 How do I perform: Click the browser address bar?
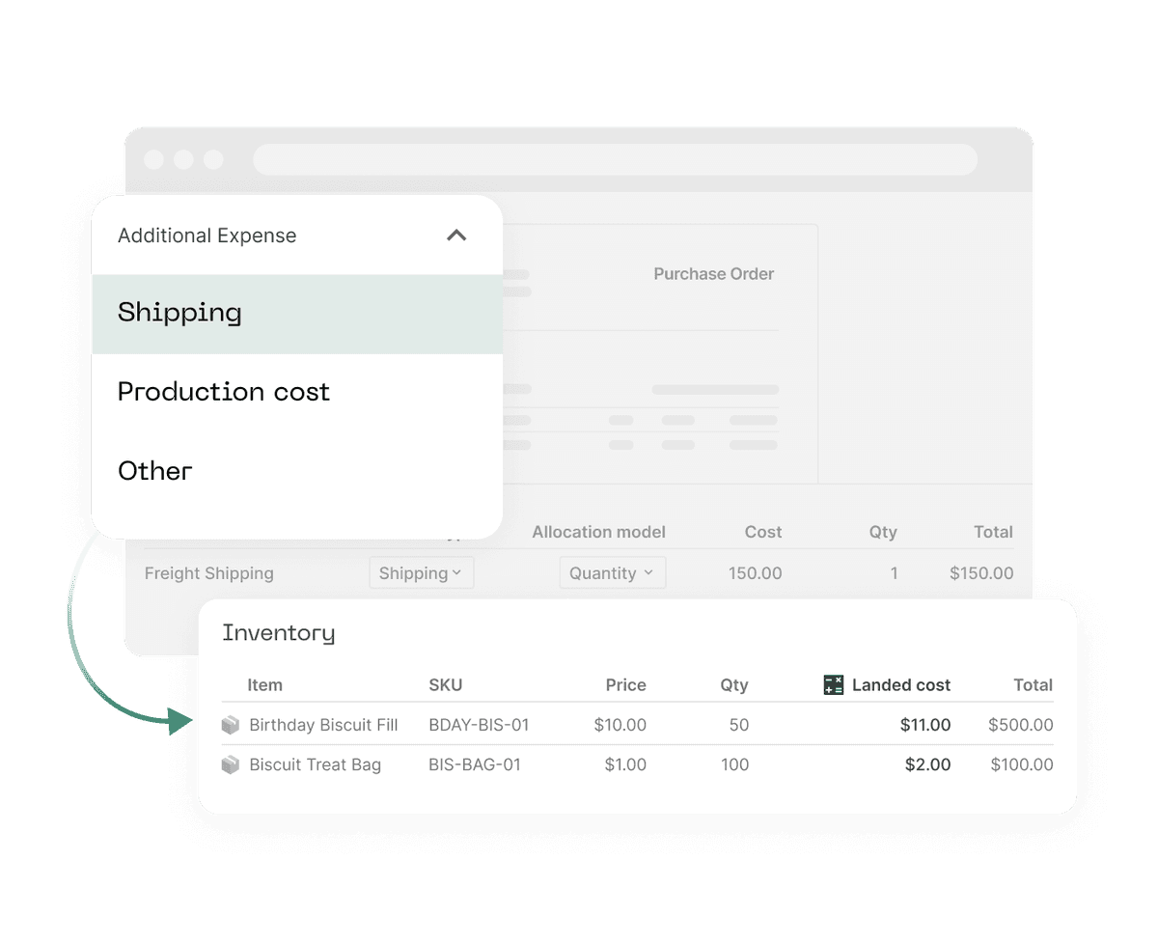[x=615, y=159]
